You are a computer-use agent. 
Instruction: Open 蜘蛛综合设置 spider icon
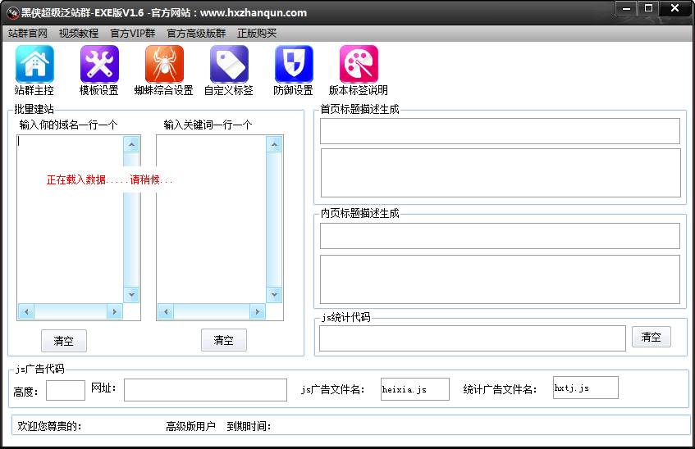164,64
